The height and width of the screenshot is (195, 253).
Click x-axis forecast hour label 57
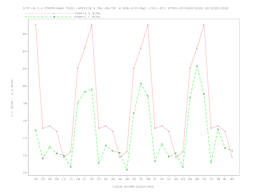[x=169, y=179]
